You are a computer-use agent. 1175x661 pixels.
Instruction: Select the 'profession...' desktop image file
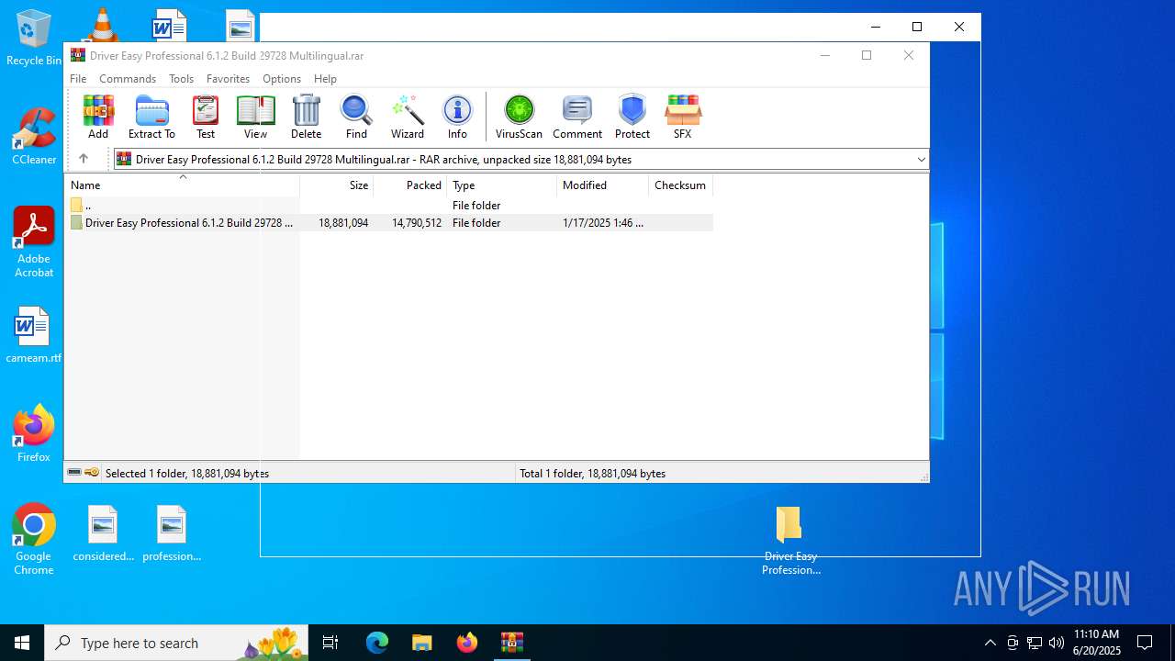click(172, 533)
